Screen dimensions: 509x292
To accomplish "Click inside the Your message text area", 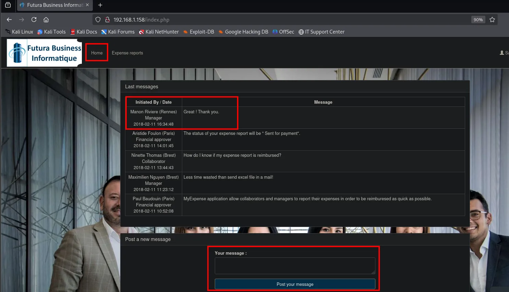I will 295,266.
